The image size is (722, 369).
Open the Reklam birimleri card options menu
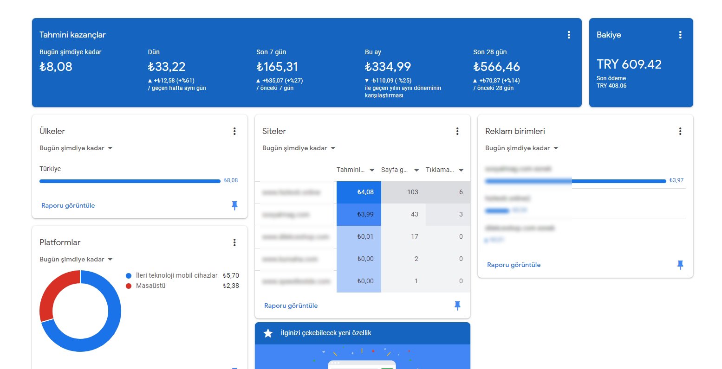pyautogui.click(x=680, y=131)
